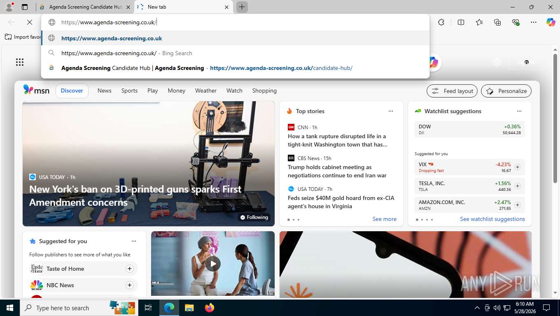Close the New tab tab
Image resolution: width=560 pixels, height=316 pixels.
click(226, 7)
